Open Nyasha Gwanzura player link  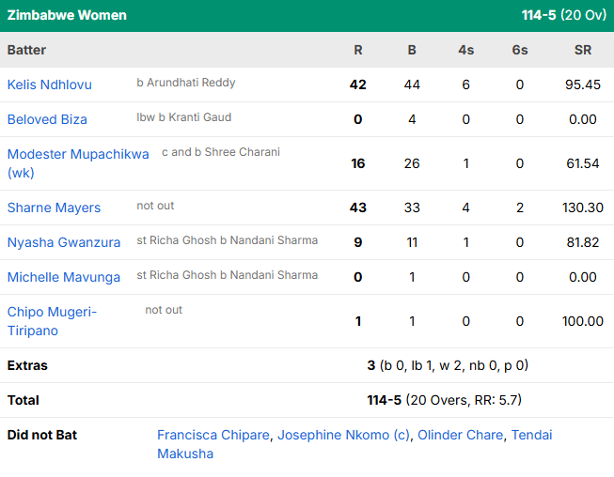63,242
